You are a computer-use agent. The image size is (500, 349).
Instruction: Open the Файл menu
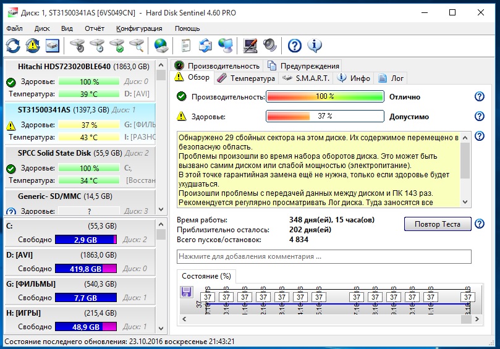[x=14, y=28]
